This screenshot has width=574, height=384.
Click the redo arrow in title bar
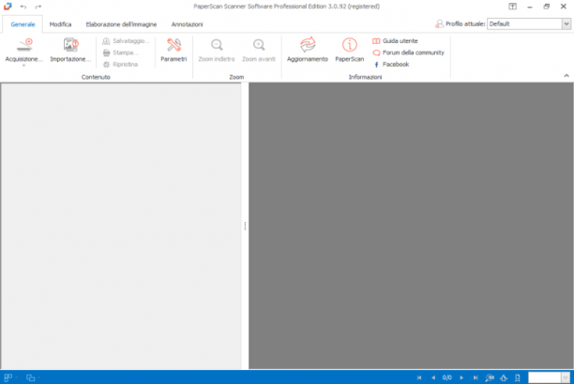(38, 7)
